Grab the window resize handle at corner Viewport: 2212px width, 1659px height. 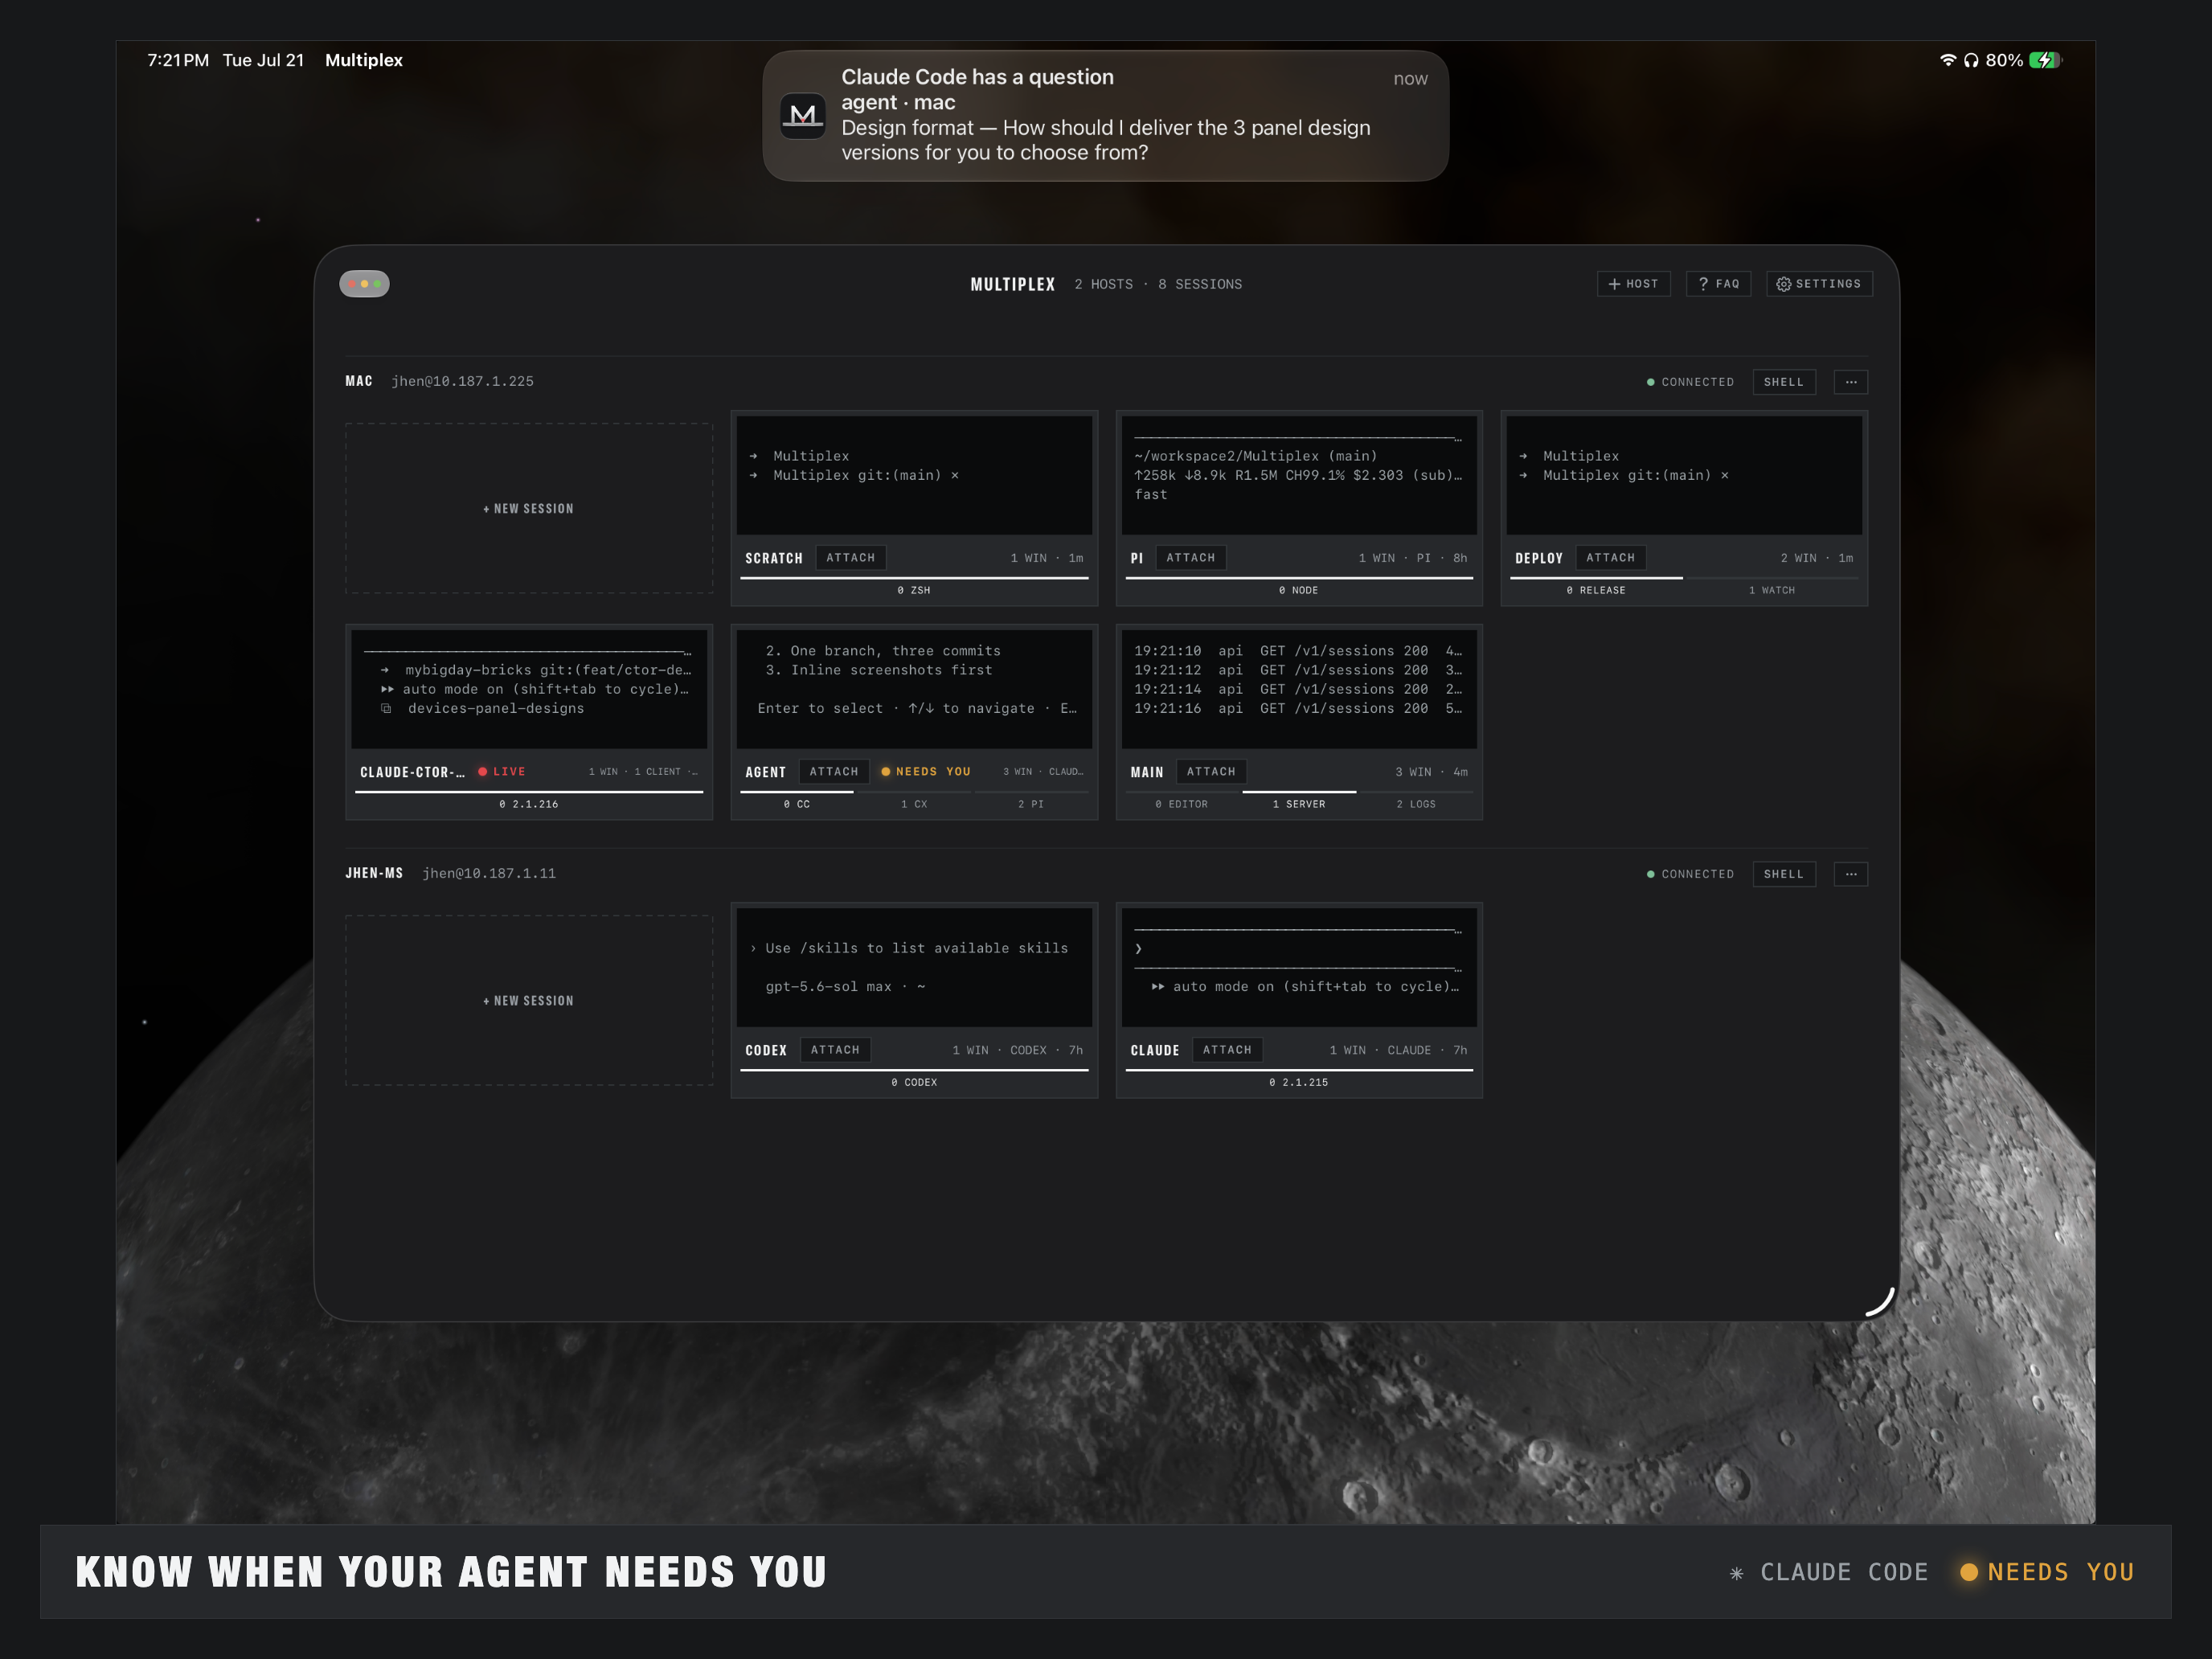pyautogui.click(x=1880, y=1301)
